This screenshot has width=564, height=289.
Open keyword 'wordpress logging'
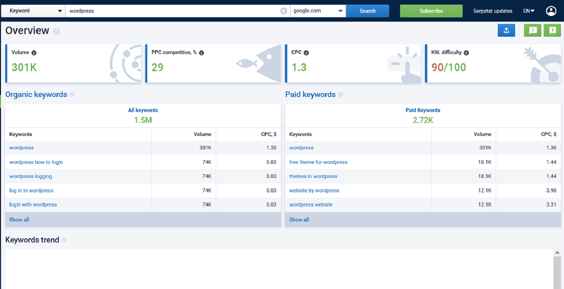pos(30,176)
